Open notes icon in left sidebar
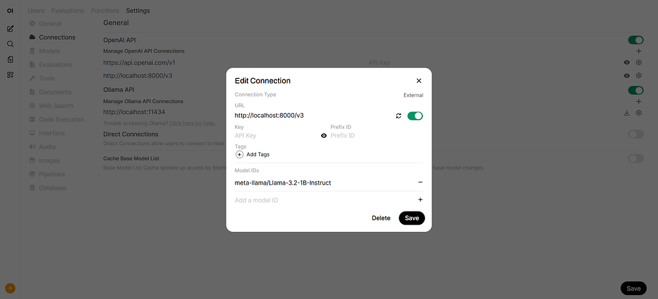This screenshot has width=658, height=299. pos(11,60)
